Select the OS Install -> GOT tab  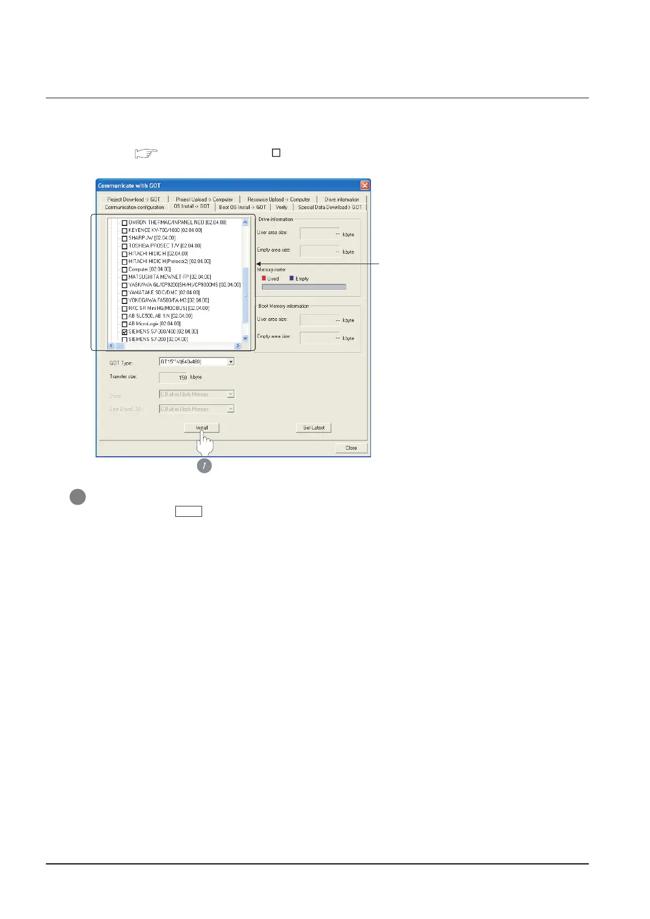coord(192,207)
